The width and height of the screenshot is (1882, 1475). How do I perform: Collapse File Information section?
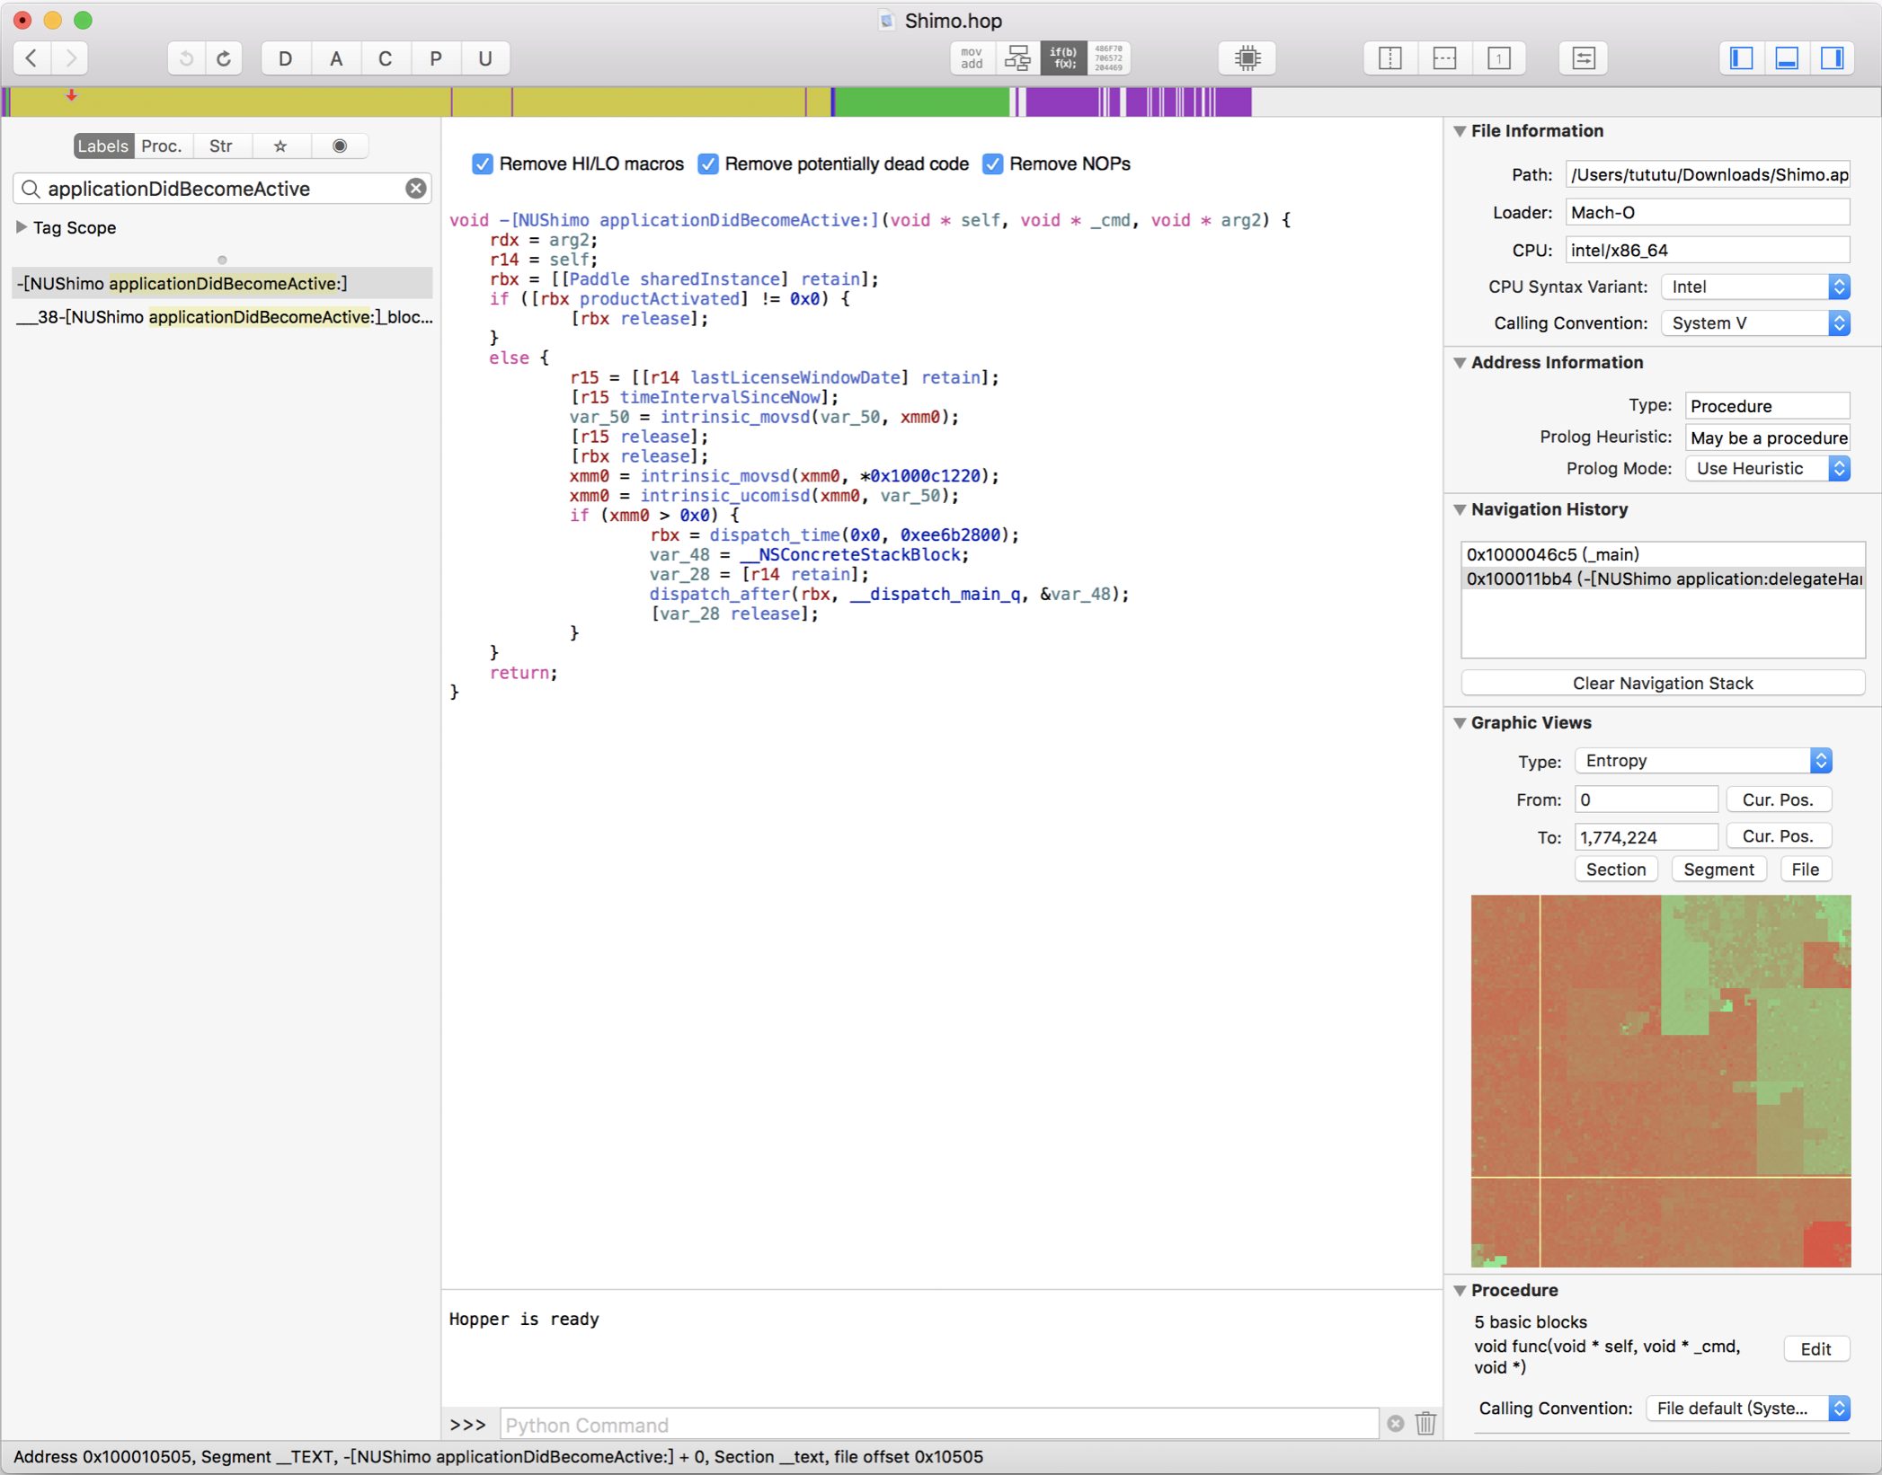(1460, 131)
